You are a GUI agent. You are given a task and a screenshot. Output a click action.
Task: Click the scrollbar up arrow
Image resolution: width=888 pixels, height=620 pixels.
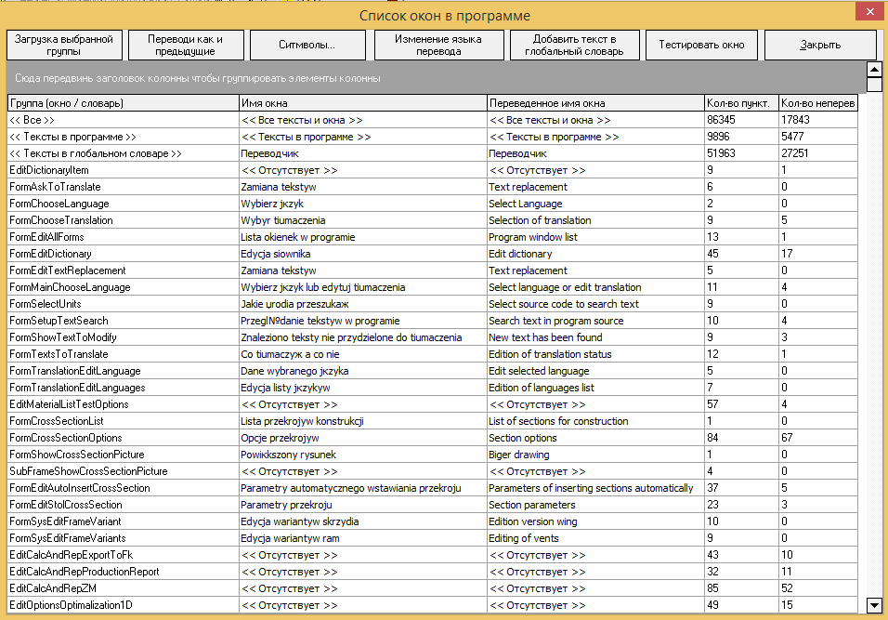[x=874, y=70]
